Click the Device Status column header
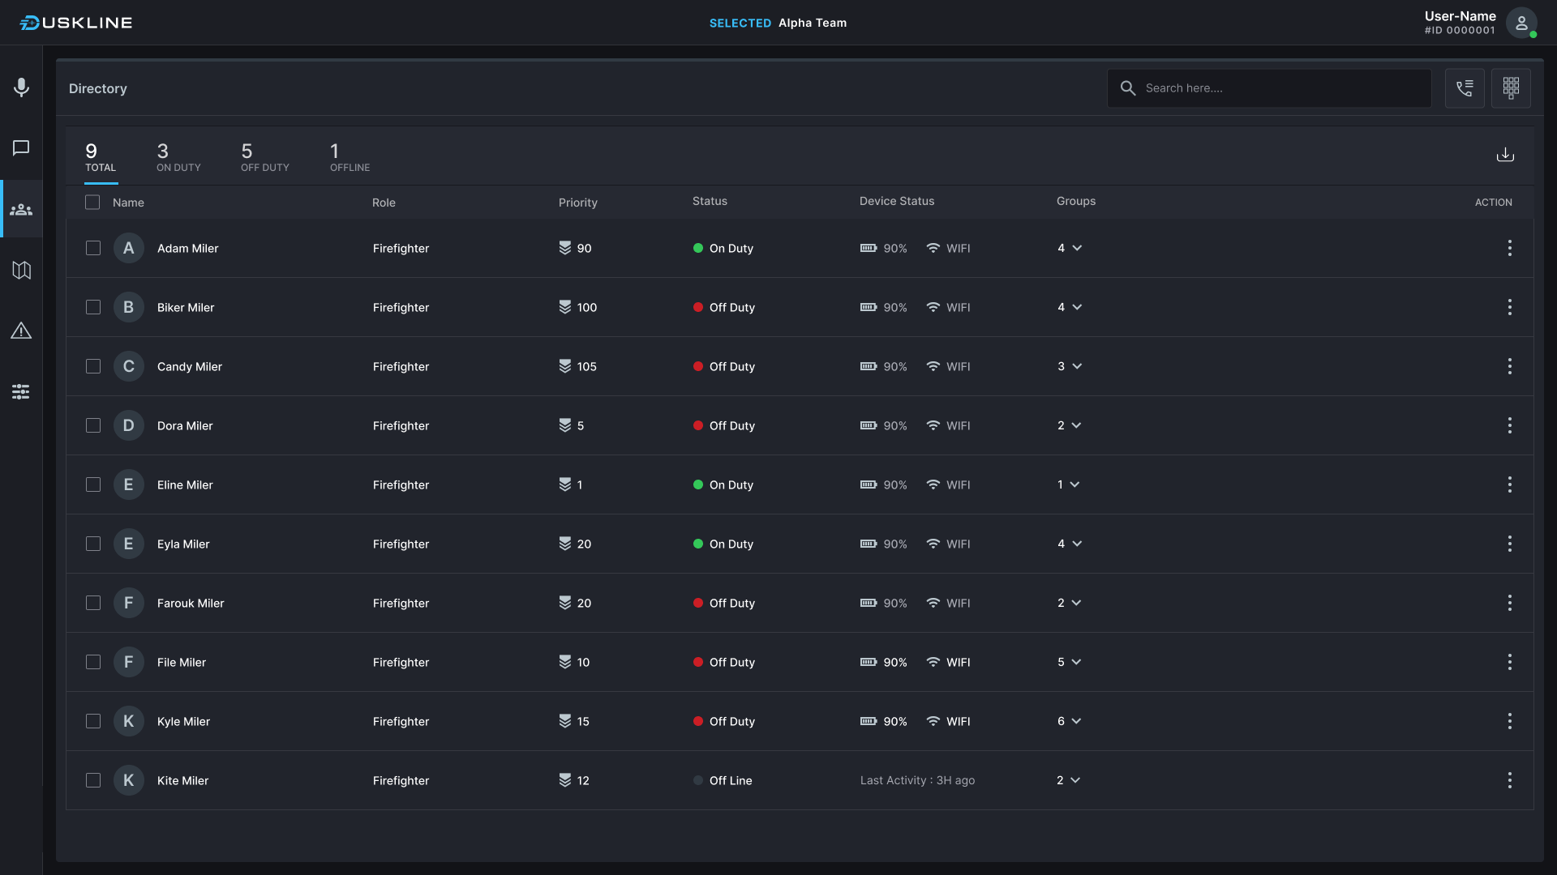The image size is (1557, 875). tap(897, 201)
